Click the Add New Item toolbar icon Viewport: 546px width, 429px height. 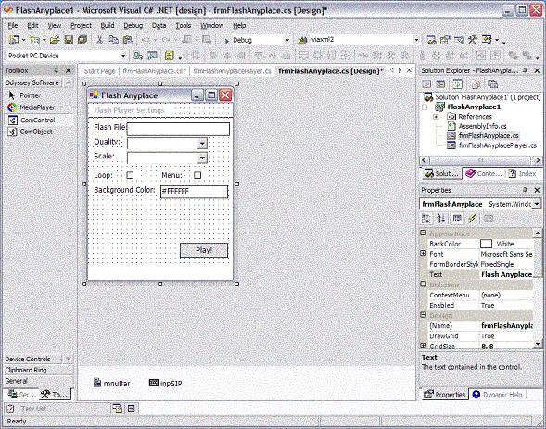point(34,40)
